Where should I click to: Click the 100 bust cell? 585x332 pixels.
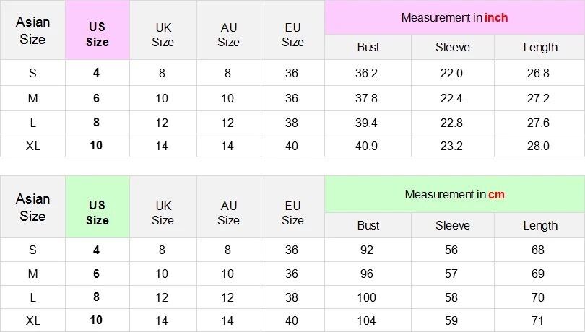(367, 297)
